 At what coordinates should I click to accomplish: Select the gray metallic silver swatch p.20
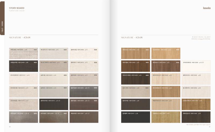(x=84, y=91)
